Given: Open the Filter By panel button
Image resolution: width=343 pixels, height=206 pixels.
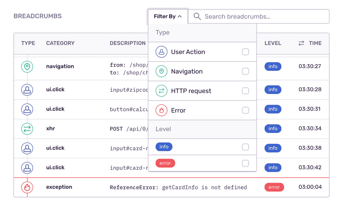Looking at the screenshot, I should (168, 16).
